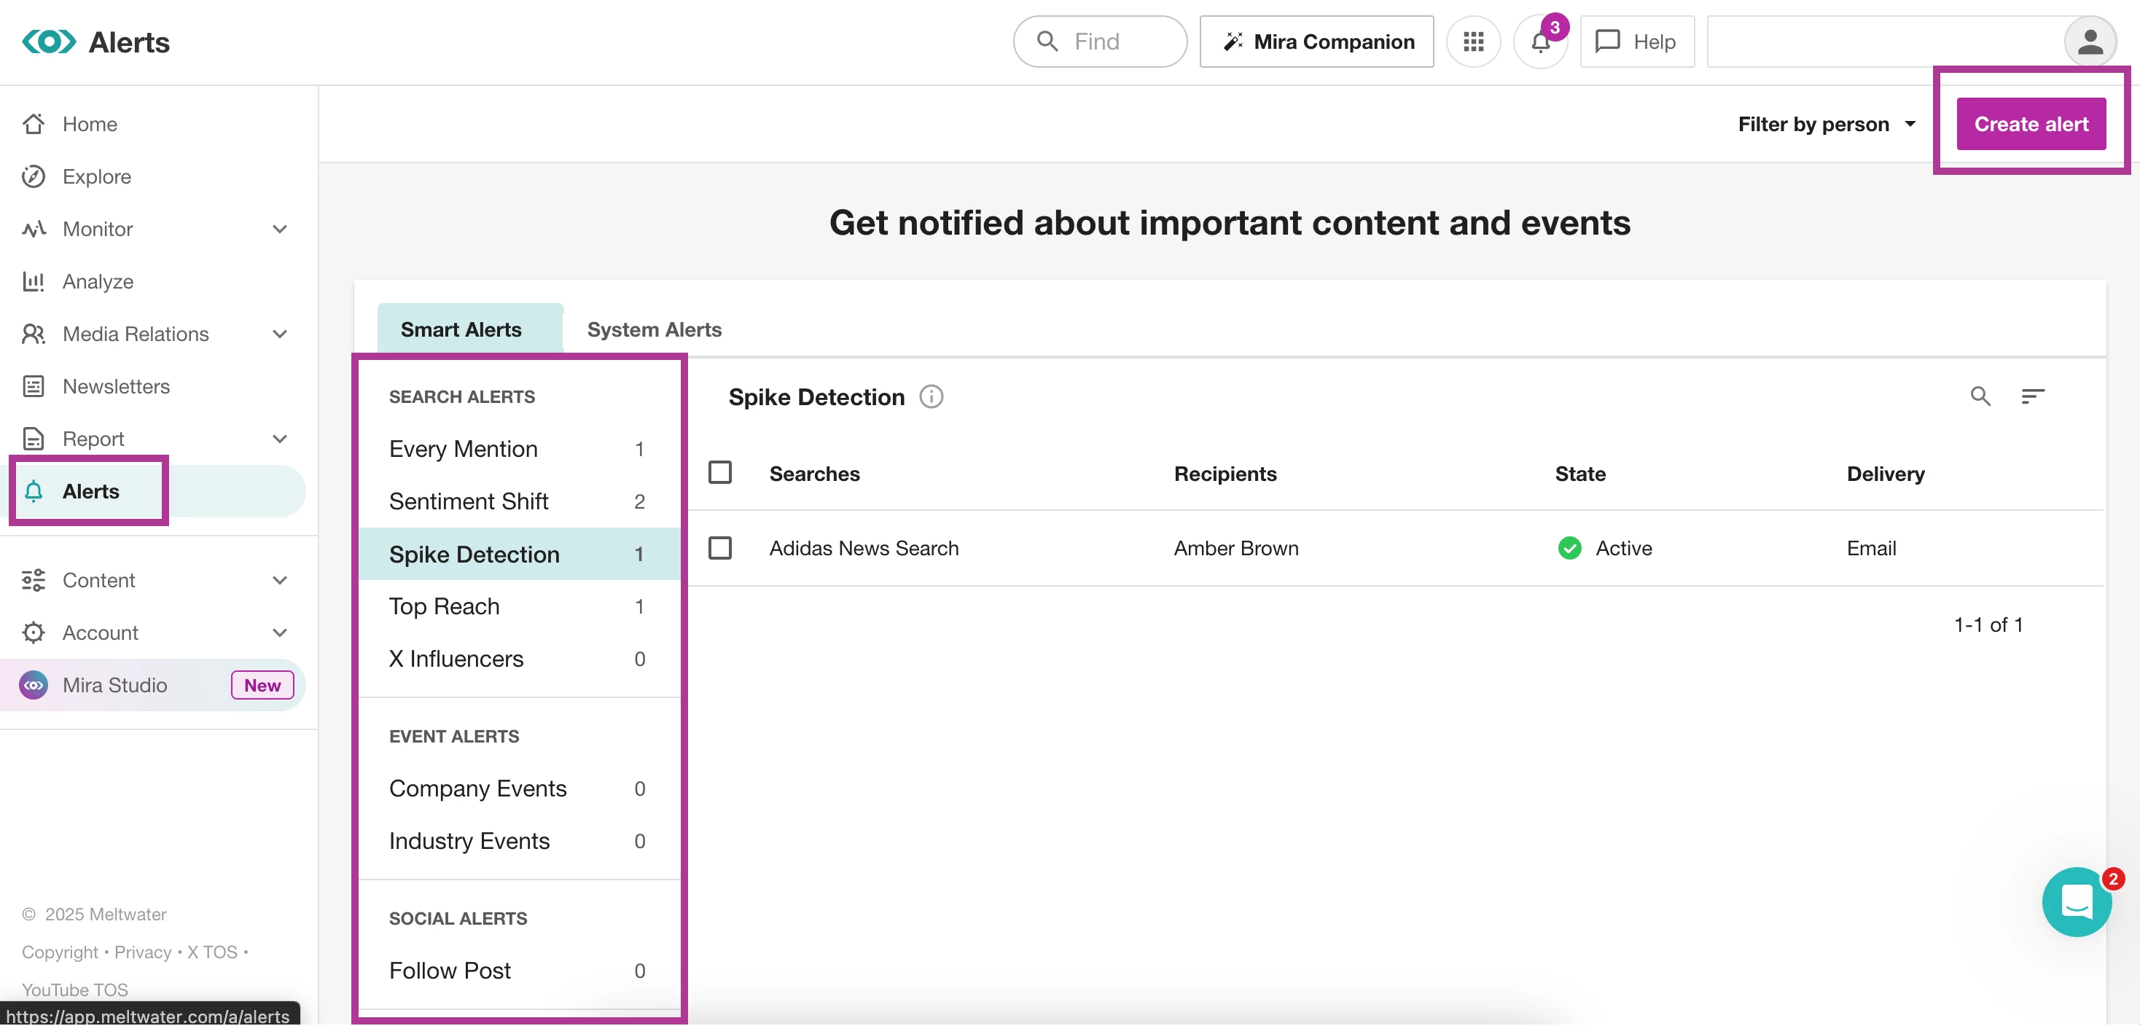
Task: Open the sort filter lines icon
Action: click(2032, 396)
